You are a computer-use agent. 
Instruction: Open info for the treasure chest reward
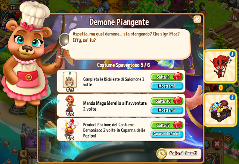pos(232,98)
